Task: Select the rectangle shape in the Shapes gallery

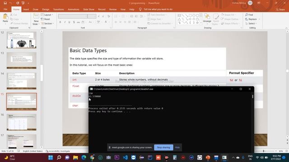Action: pyautogui.click(x=190, y=15)
